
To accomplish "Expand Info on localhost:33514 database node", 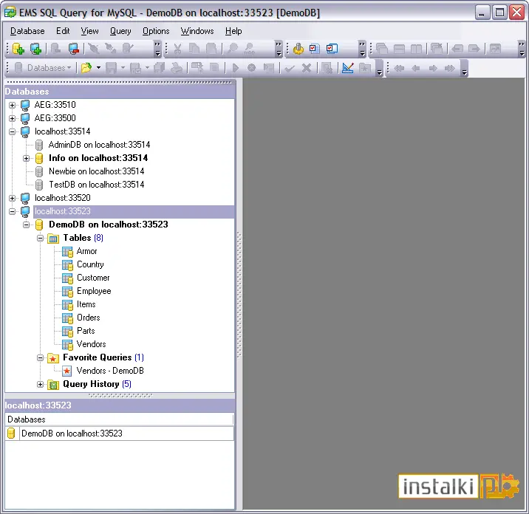I will (27, 158).
